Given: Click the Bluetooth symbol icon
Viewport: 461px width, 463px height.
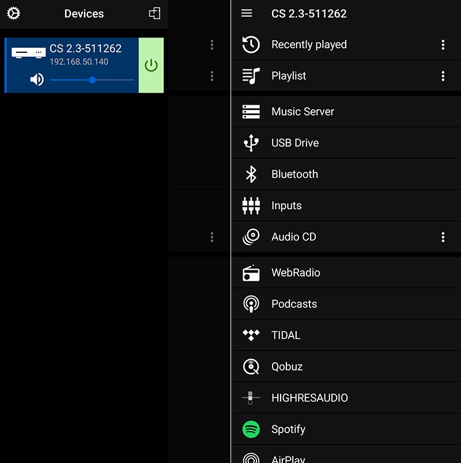Looking at the screenshot, I should point(251,174).
